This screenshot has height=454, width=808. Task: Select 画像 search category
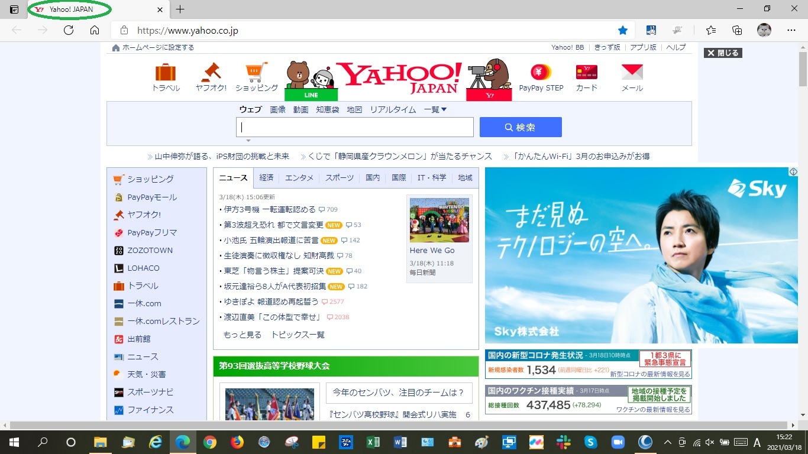click(x=277, y=109)
